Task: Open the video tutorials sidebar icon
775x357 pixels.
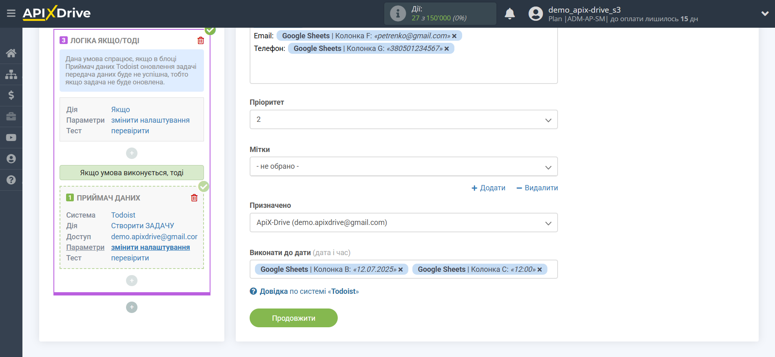Action: pyautogui.click(x=11, y=138)
